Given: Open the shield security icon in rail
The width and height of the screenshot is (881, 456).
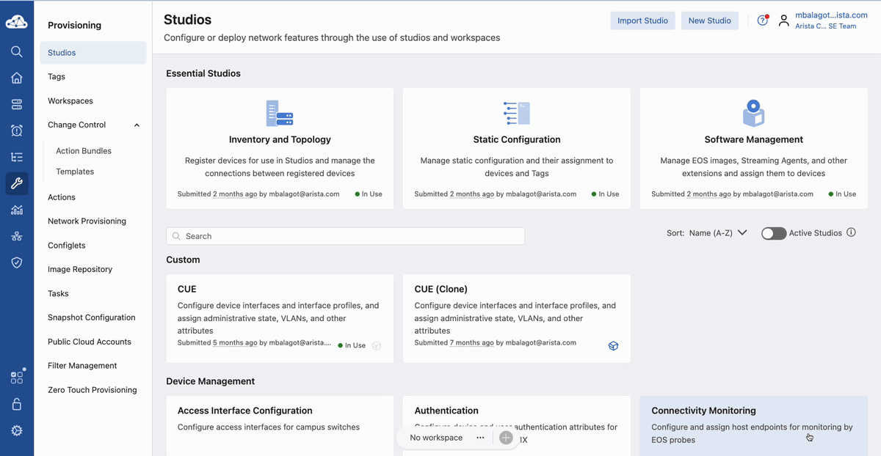Looking at the screenshot, I should pyautogui.click(x=16, y=262).
